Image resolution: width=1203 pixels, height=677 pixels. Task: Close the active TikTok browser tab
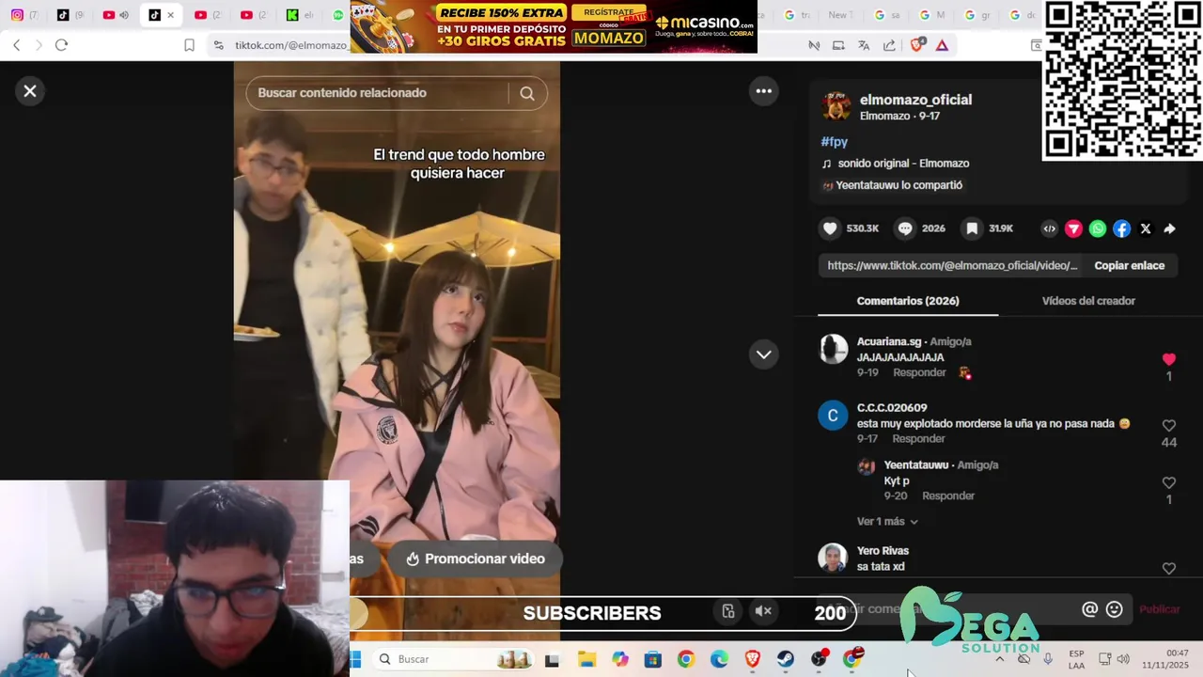click(170, 15)
